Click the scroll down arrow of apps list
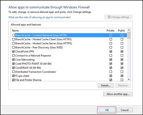Screen dimensions: 143x115 point(129,79)
